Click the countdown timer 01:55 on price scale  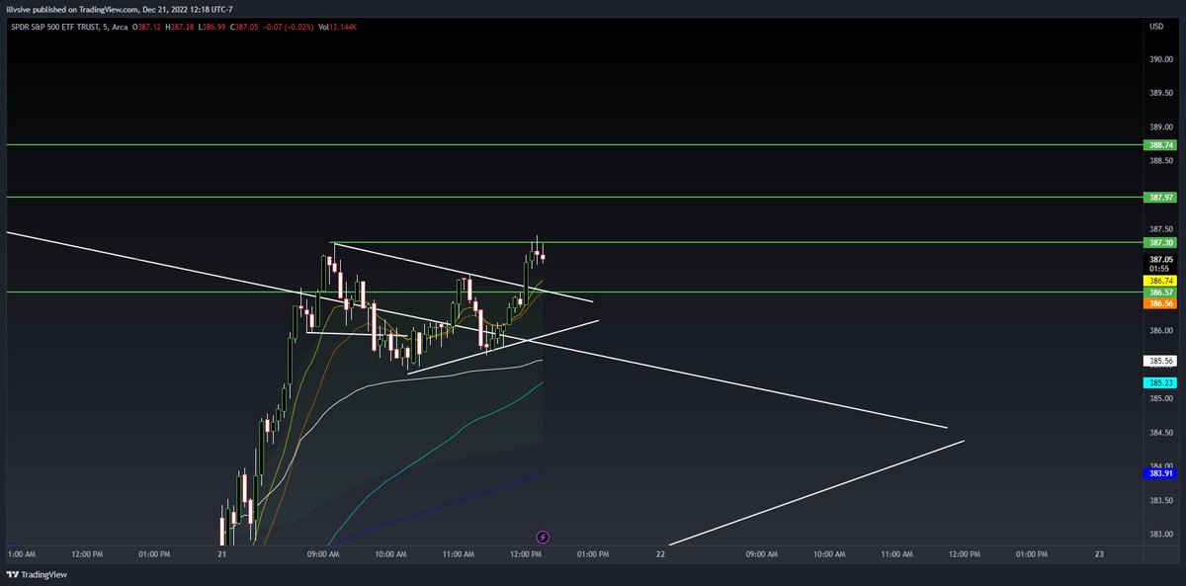tap(1160, 268)
